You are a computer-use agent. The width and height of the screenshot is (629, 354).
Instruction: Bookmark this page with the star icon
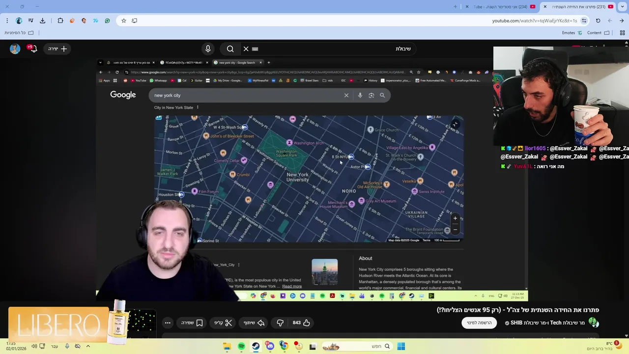(124, 21)
